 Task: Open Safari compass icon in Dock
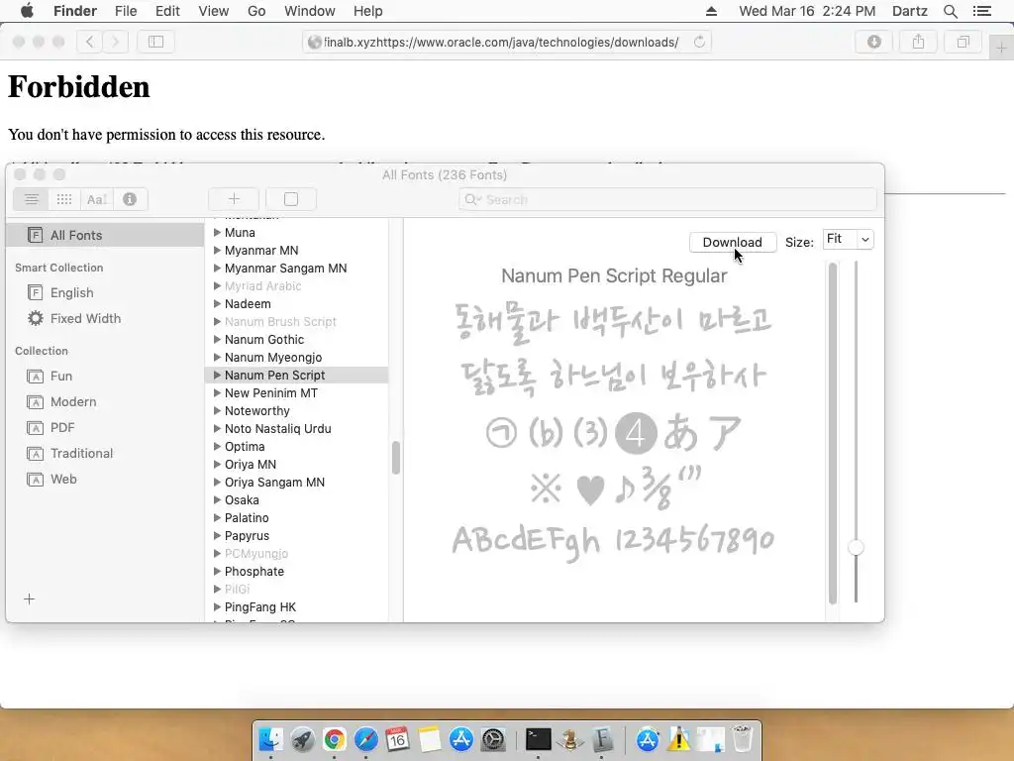coord(366,739)
